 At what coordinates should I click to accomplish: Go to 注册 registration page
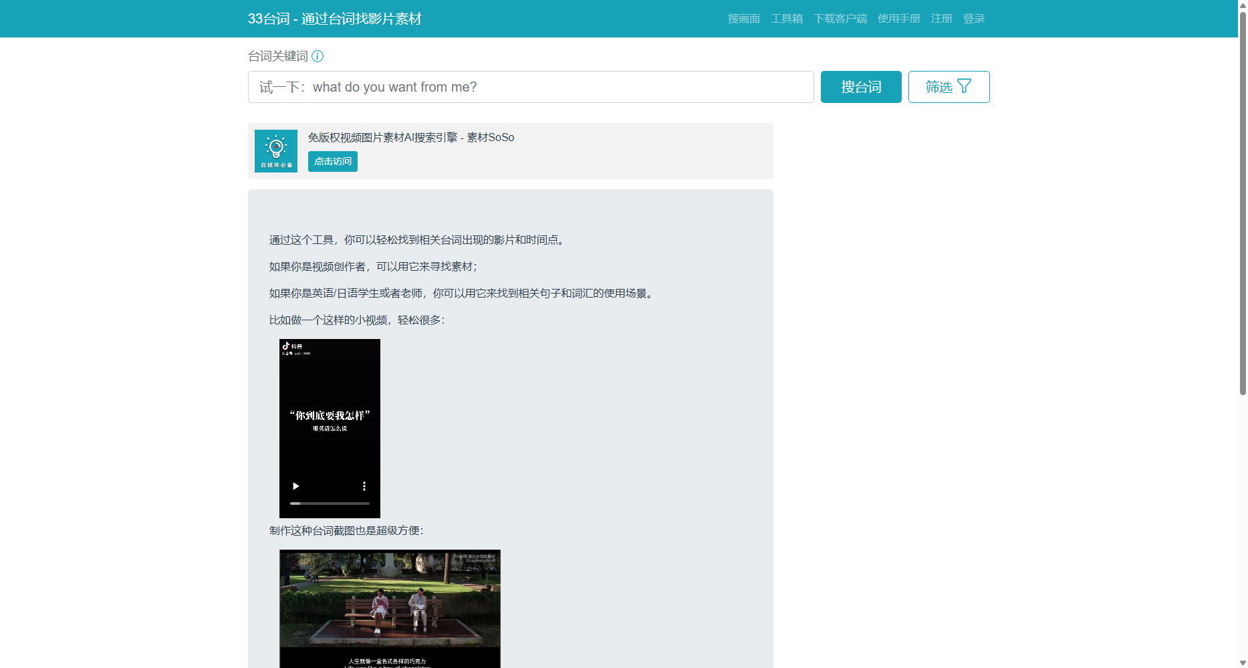click(x=942, y=19)
